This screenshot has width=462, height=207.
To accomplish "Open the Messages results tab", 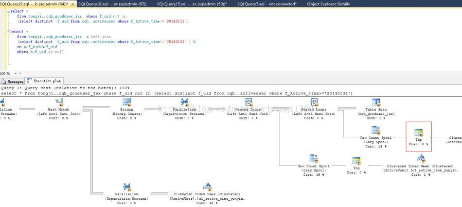I will tap(12, 81).
